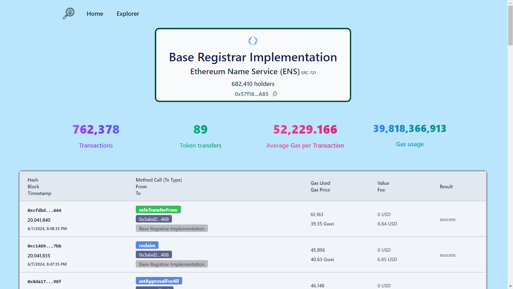
Task: Select the address text 0x57f18...A85
Action: [252, 94]
